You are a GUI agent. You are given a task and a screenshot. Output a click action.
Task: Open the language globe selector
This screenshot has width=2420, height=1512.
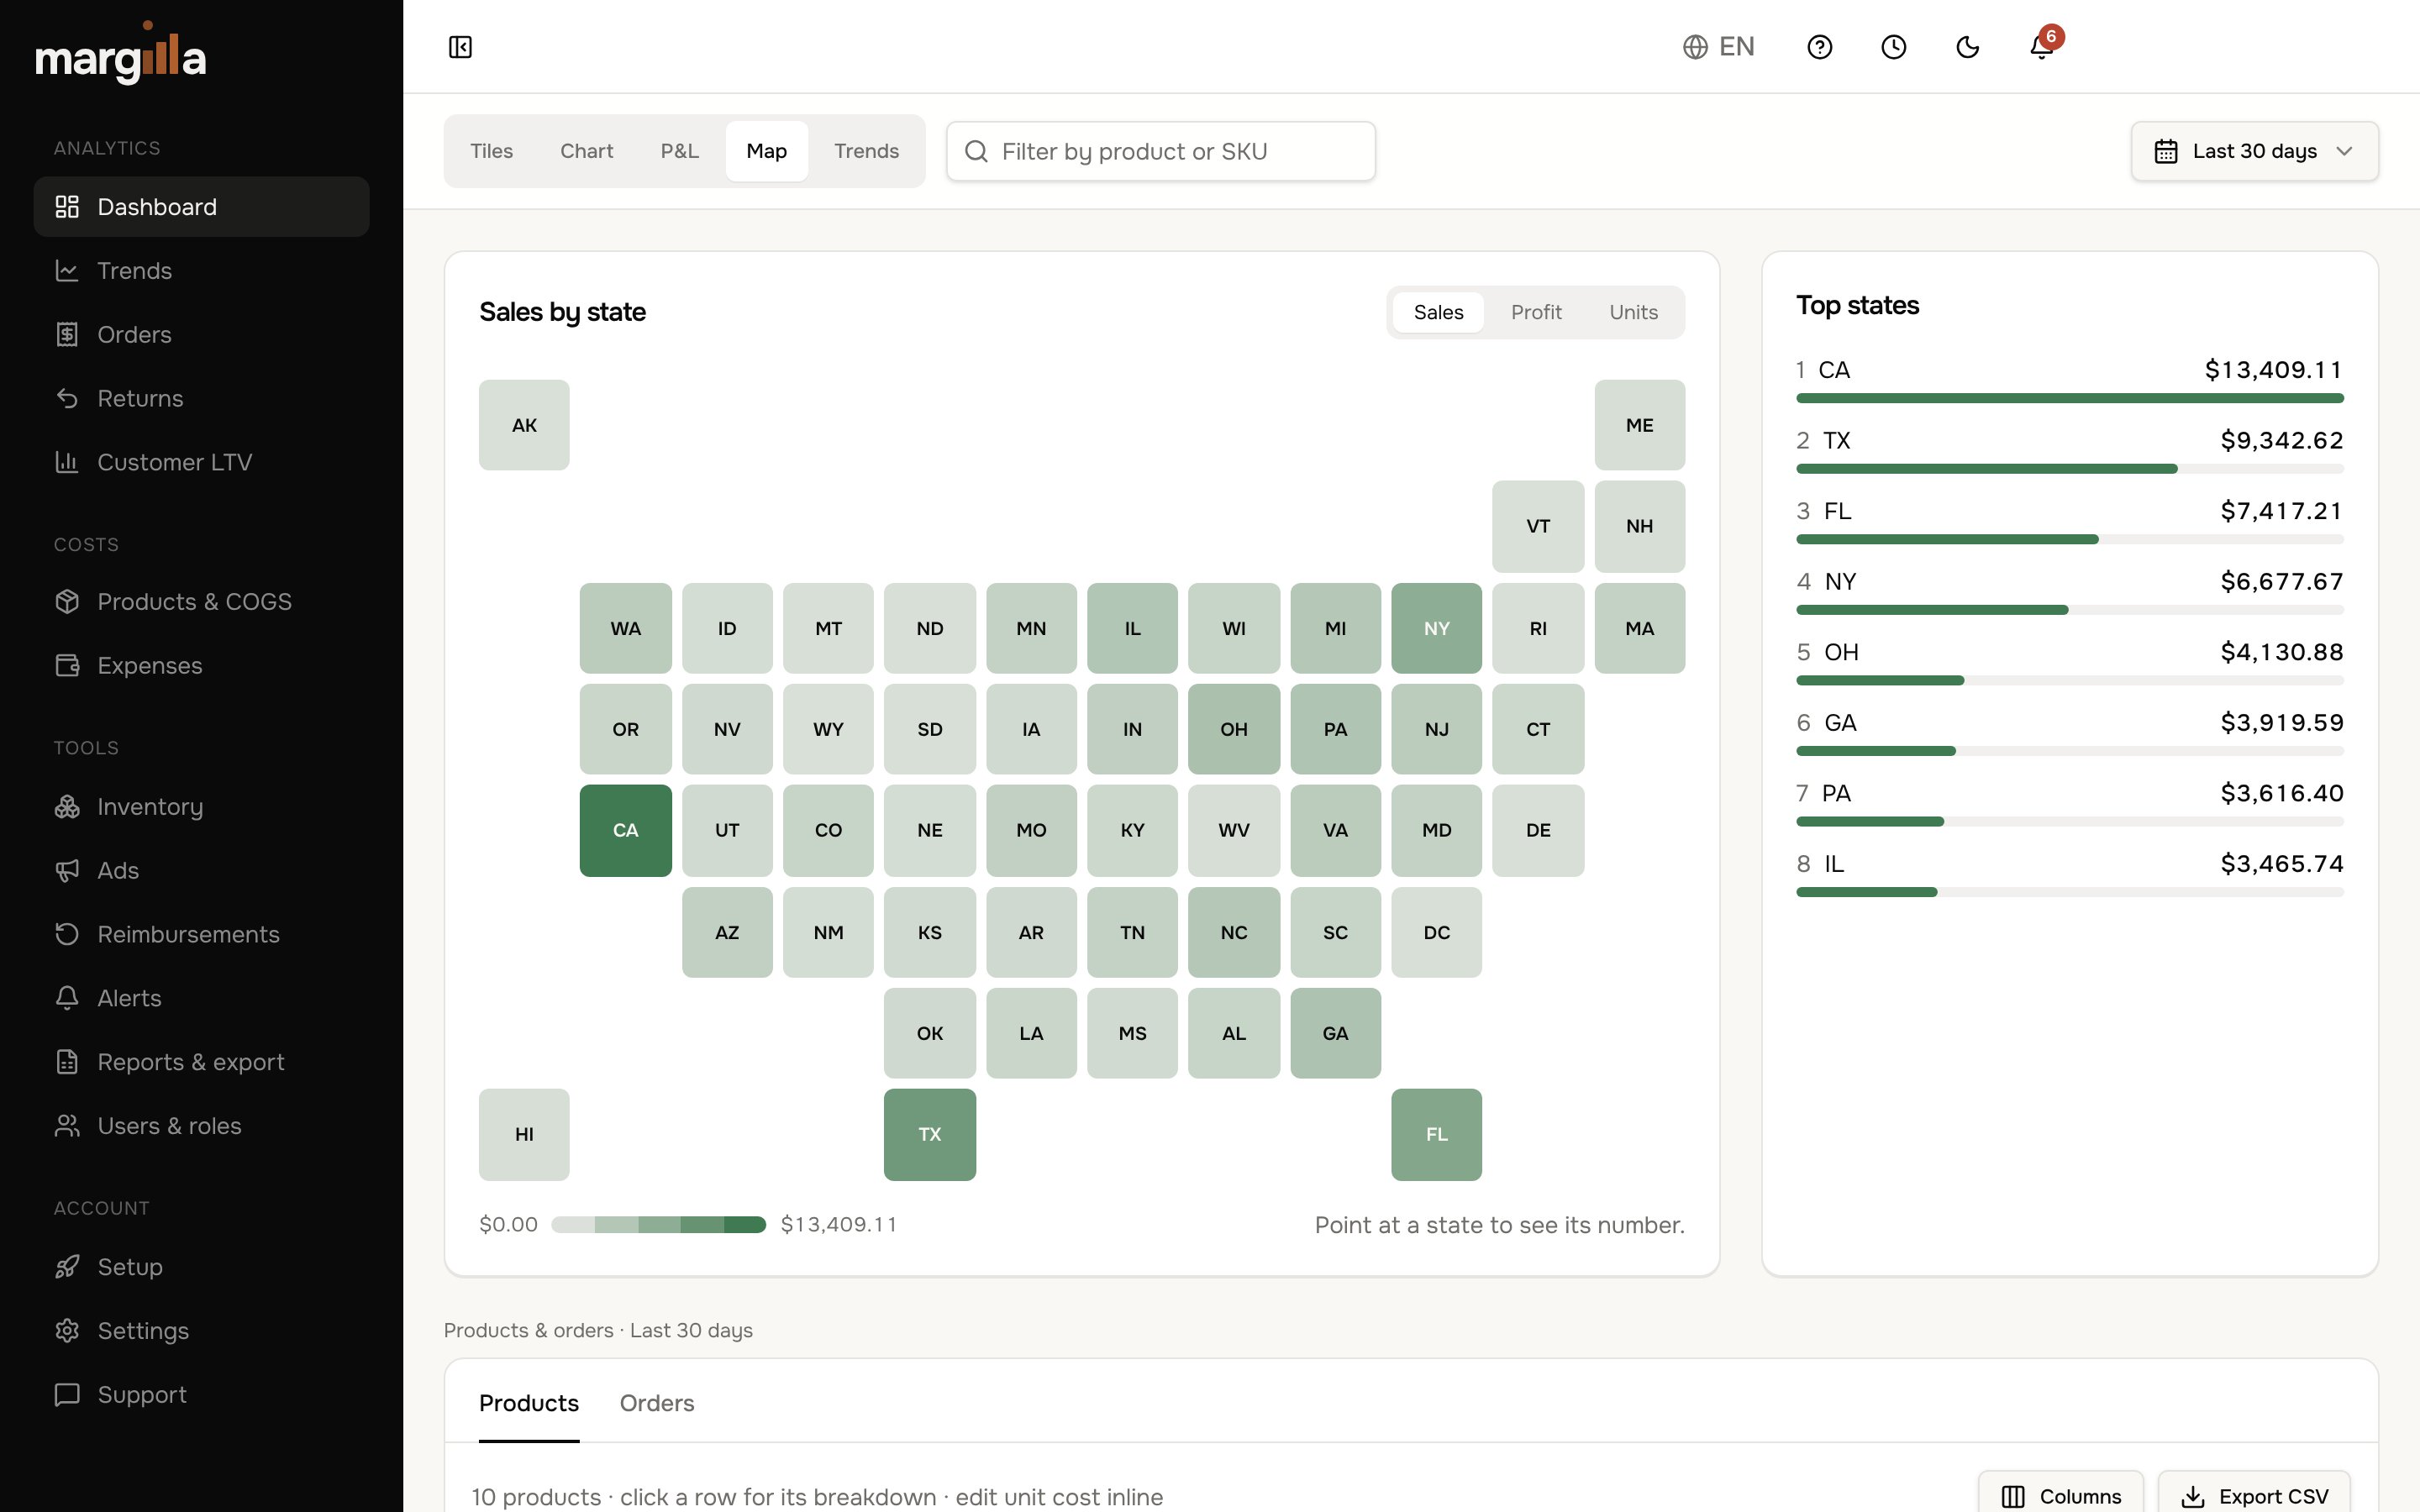click(1718, 47)
